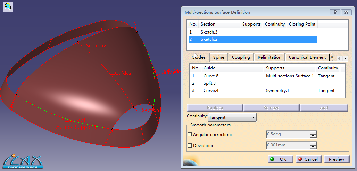Close the Multi-Sections Surface Definition dialog
The image size is (357, 171).
[x=346, y=12]
